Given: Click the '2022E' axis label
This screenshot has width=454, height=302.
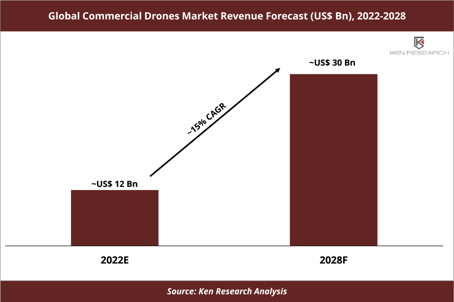Looking at the screenshot, I should 115,260.
